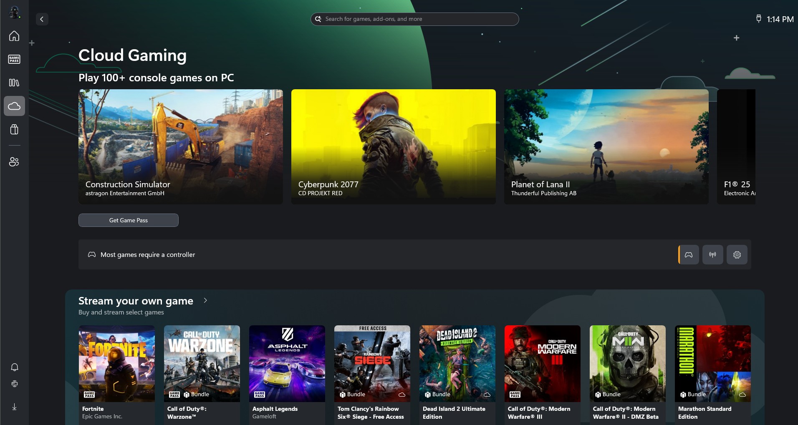Select the Planet of Lana II tile

point(606,146)
